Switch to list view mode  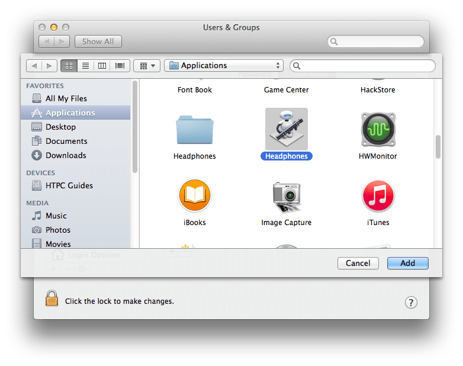point(85,66)
